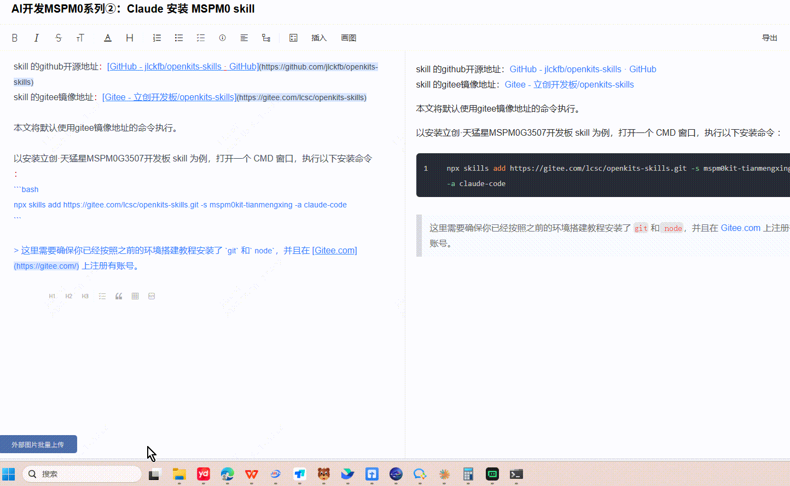790x486 pixels.
Task: Click floating toolbar code block icon
Action: pyautogui.click(x=152, y=296)
